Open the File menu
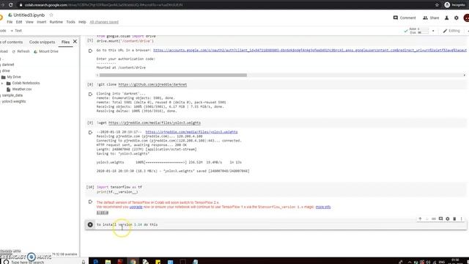Viewport: 469px width, 264px height. (10, 22)
